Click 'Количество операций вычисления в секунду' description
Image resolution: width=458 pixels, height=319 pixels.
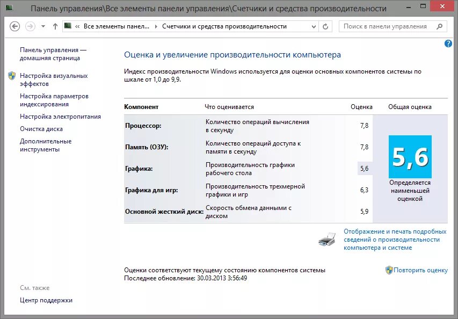pyautogui.click(x=257, y=126)
